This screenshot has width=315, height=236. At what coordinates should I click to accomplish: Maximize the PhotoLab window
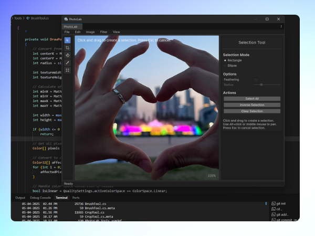(x=267, y=19)
